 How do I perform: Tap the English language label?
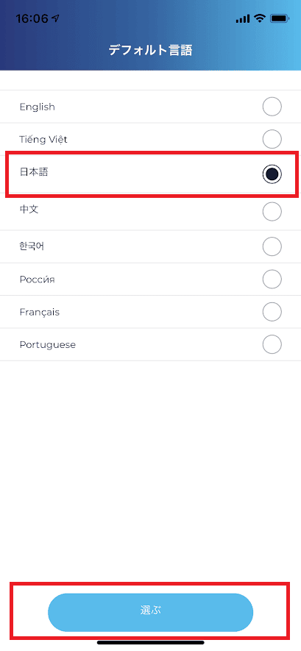point(38,107)
